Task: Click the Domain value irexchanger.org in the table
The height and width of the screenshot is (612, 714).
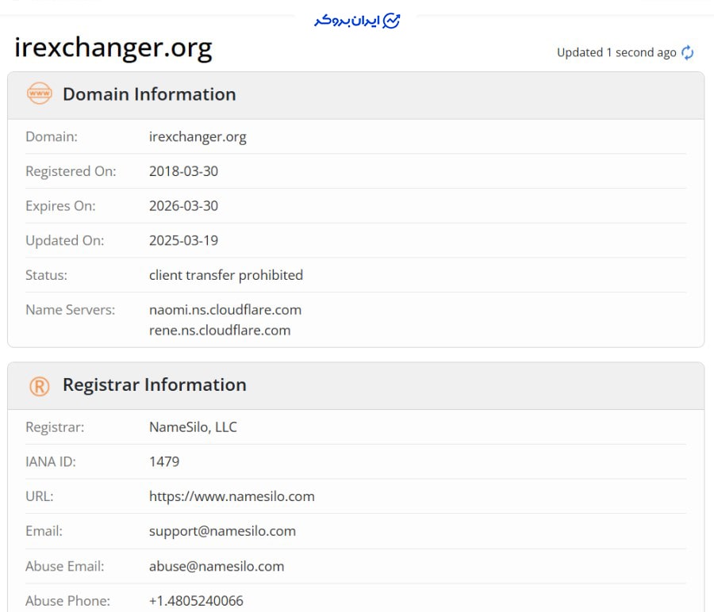Action: [198, 137]
